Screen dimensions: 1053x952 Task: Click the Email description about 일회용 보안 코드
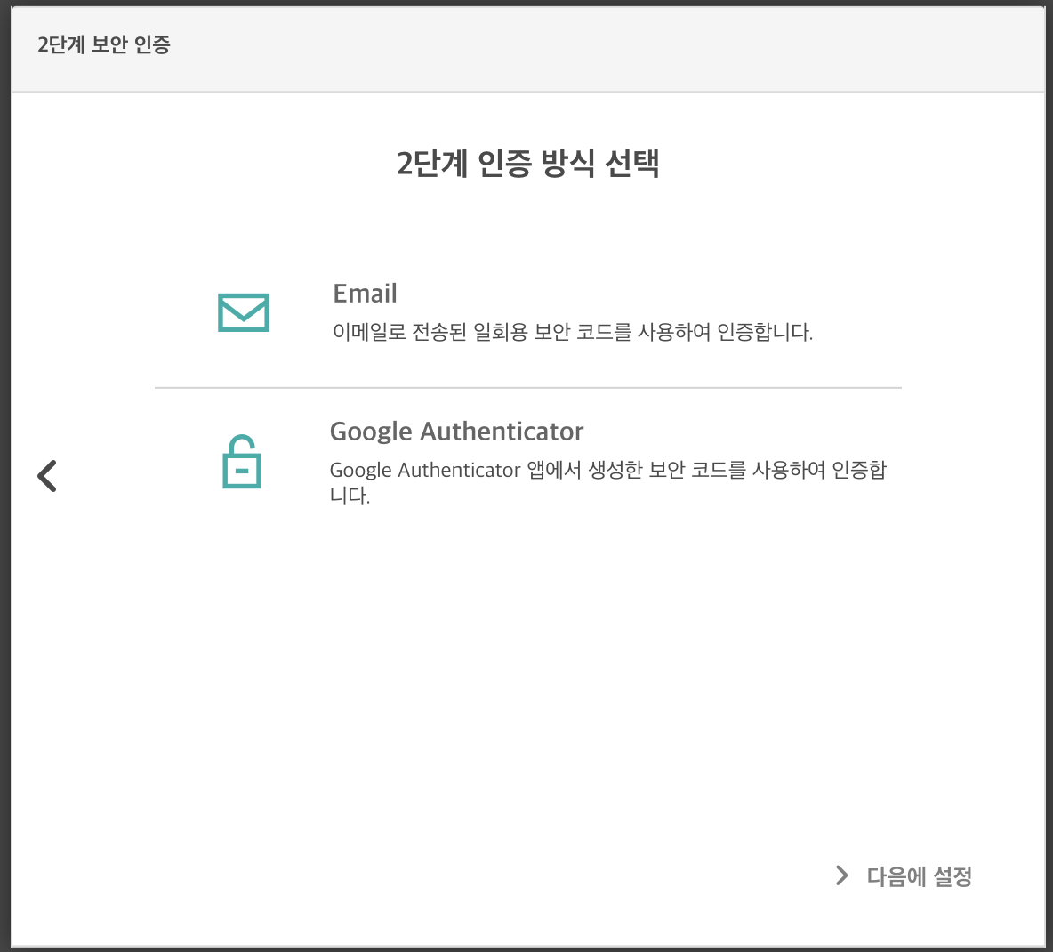point(573,332)
